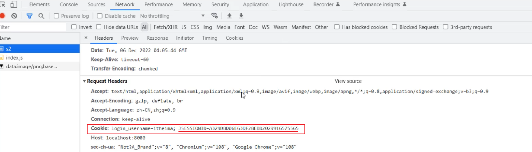The height and width of the screenshot is (152, 532).
Task: Filter requests by Fetch/XHR
Action: click(166, 27)
